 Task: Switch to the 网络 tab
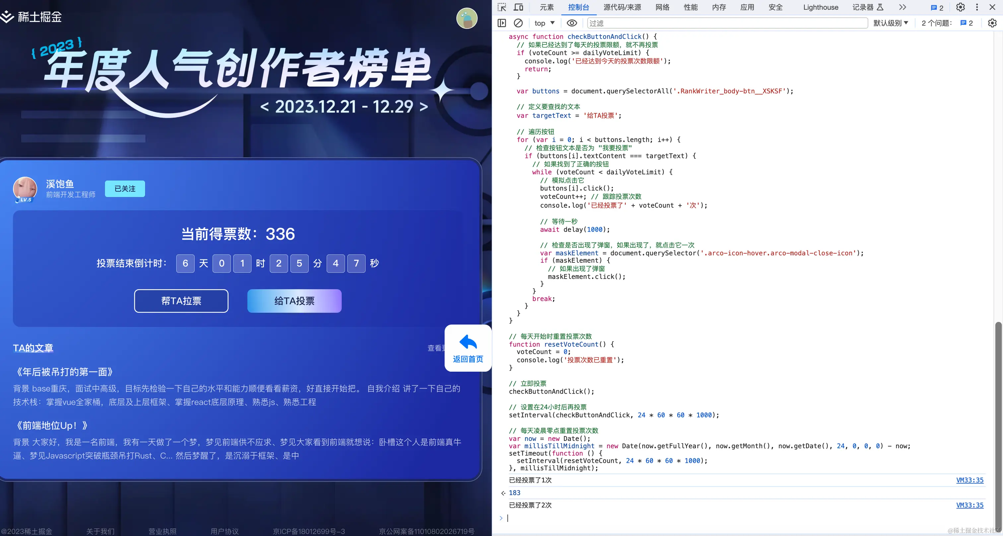(662, 7)
